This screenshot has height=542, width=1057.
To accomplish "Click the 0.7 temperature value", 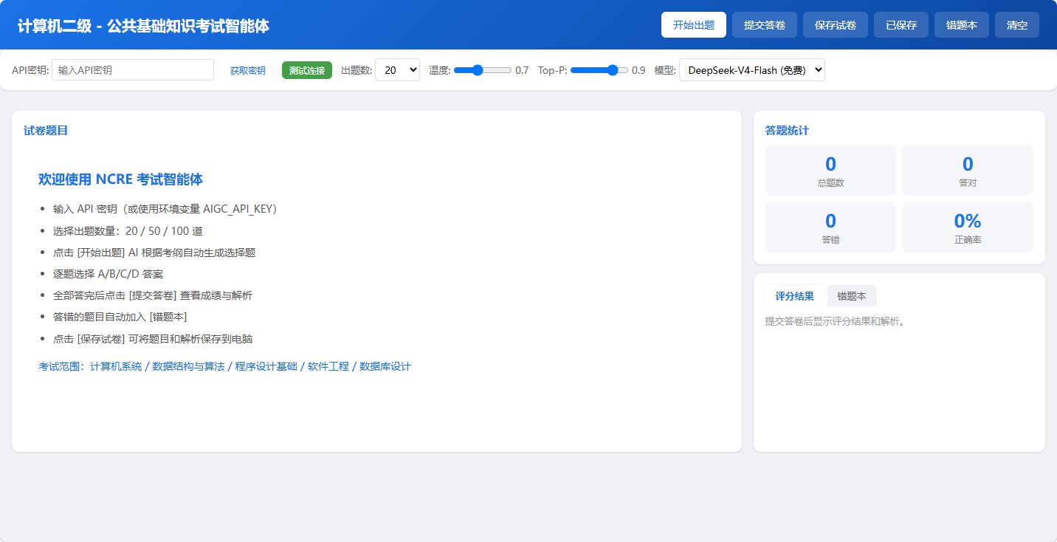I will click(x=522, y=71).
